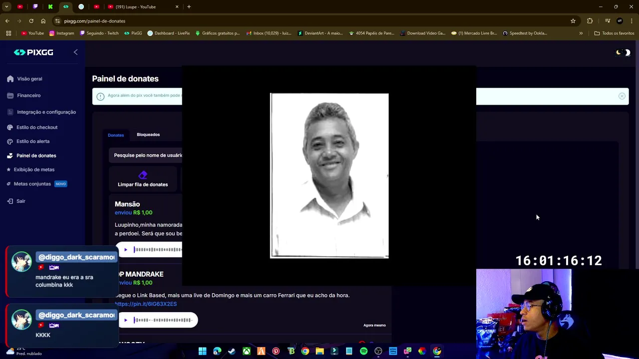The height and width of the screenshot is (359, 639).
Task: Switch to the Bloqueados tab
Action: tap(148, 135)
